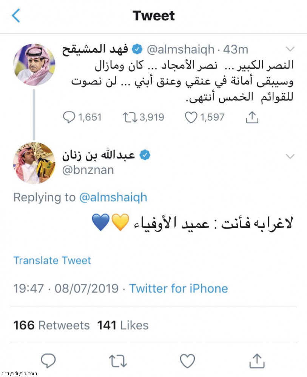Open replies to فهد المشيقح's tweet

[70, 117]
